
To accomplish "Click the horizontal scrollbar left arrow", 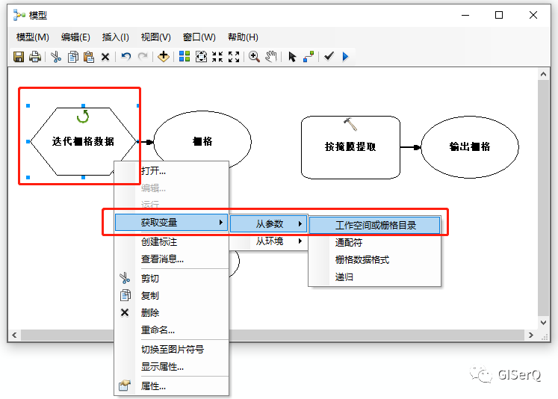I will coord(14,335).
